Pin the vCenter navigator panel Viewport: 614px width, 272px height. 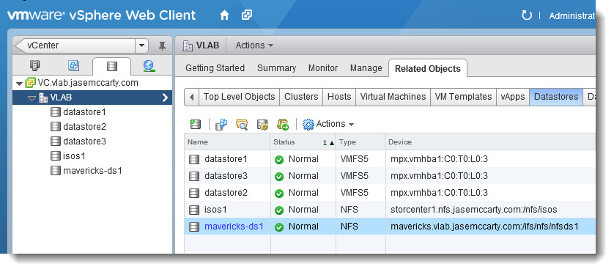coord(162,46)
